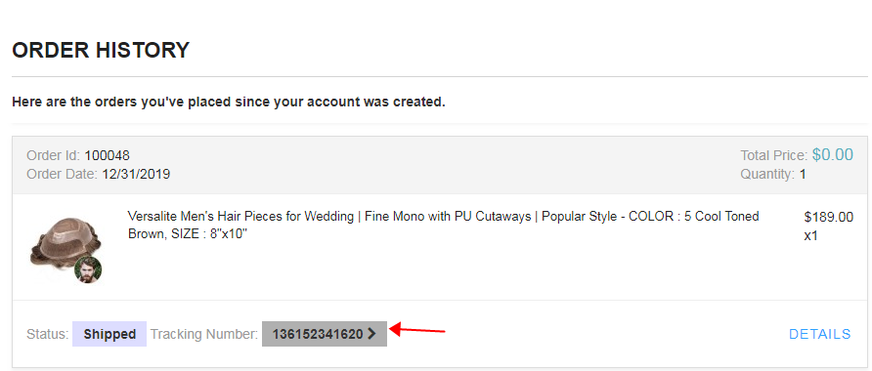
Task: Click the 'orders you've placed' description text
Action: coord(229,103)
